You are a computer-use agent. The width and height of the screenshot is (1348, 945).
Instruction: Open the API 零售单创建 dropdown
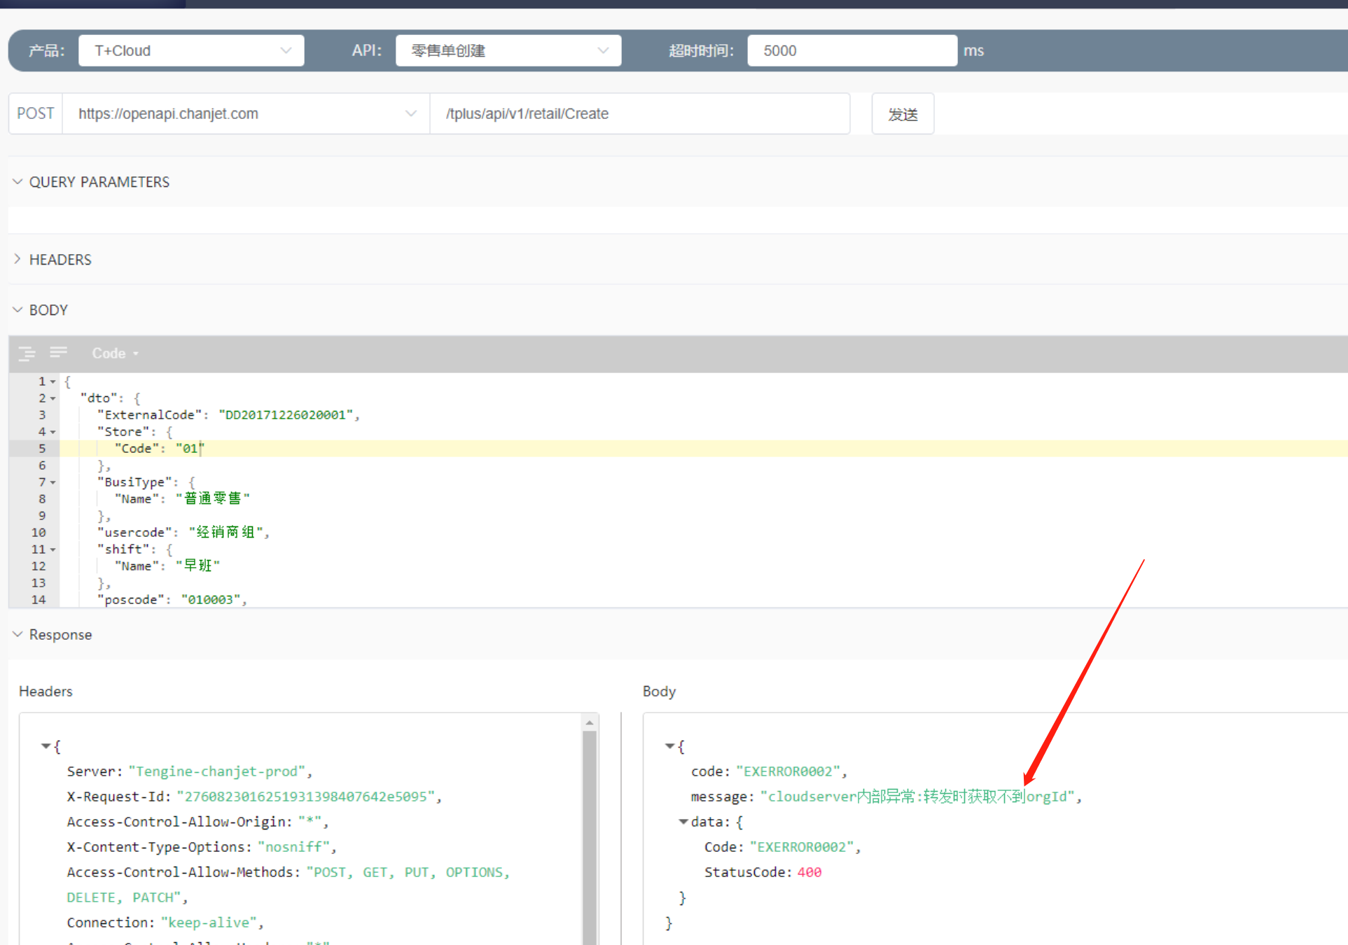(x=508, y=50)
